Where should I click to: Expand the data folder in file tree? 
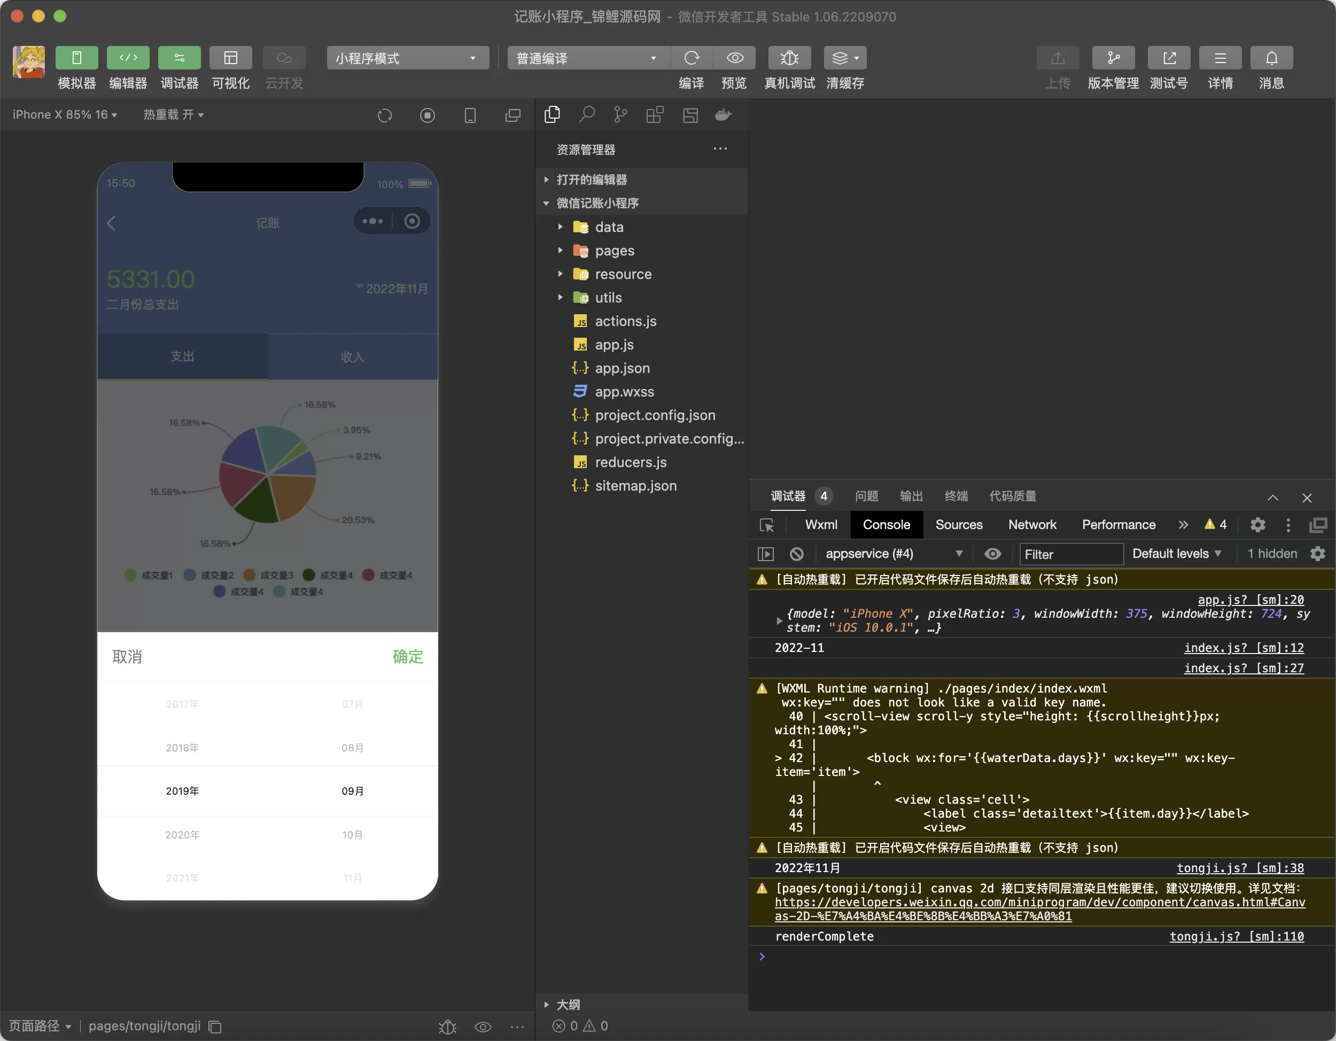[x=561, y=227]
